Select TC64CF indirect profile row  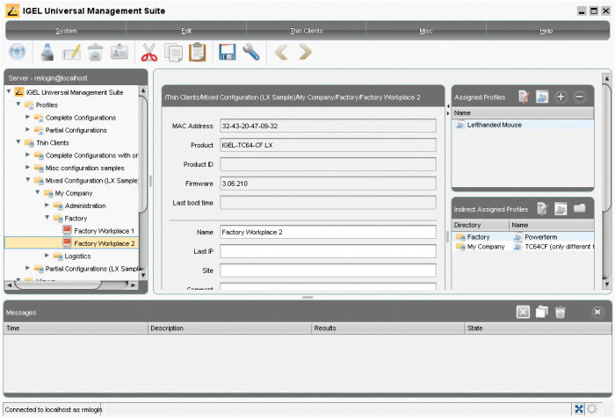click(x=525, y=247)
